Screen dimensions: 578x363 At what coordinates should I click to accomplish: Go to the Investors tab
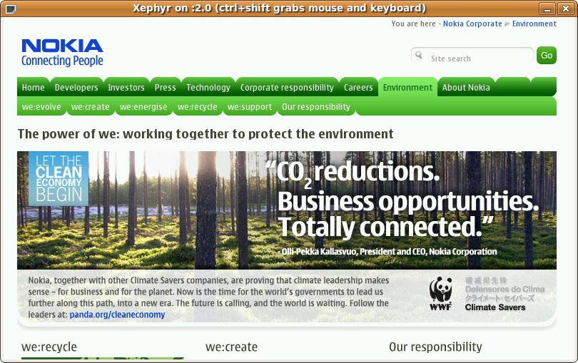tap(126, 88)
